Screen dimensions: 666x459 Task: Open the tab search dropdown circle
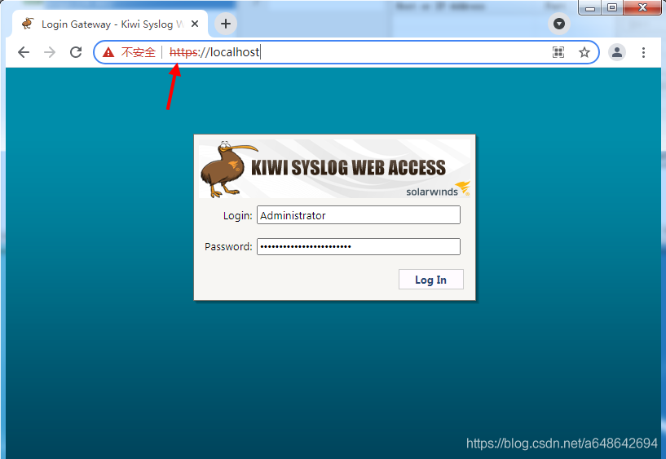pos(559,24)
